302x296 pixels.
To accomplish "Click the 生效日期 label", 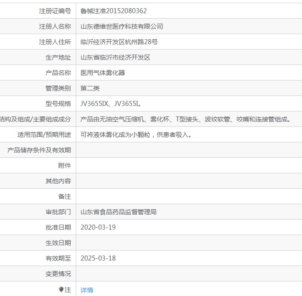I will (58, 243).
